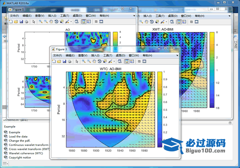Open the 工具(T) menu in Figure 3
This screenshot has height=168, width=240.
point(108,55)
